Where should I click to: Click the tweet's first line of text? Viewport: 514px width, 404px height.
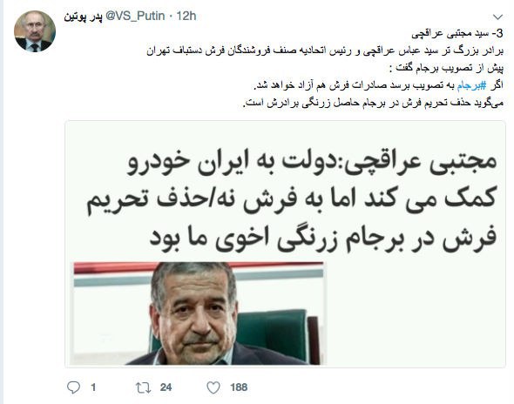click(x=457, y=33)
